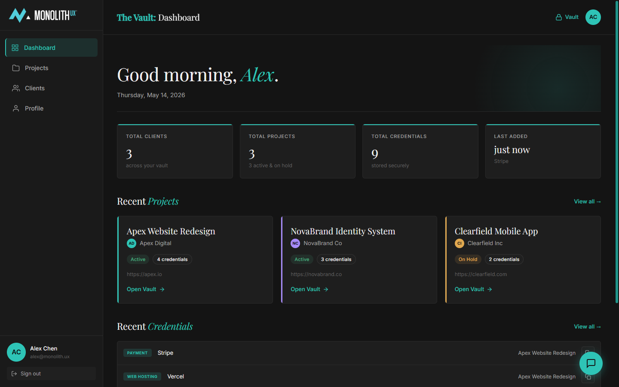Click the Clients people icon
The width and height of the screenshot is (619, 387).
tap(16, 88)
